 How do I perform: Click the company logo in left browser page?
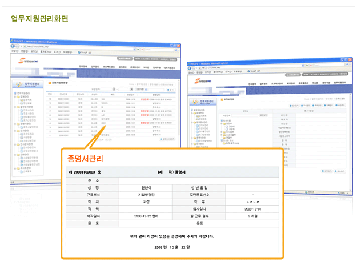click(x=27, y=60)
